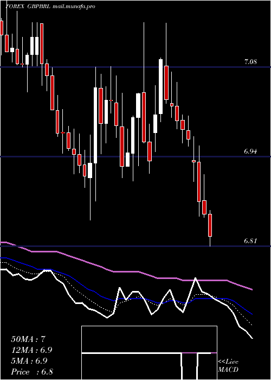The width and height of the screenshot is (271, 380).
Task: Click the 7.08 price level label
Action: [x=250, y=62]
